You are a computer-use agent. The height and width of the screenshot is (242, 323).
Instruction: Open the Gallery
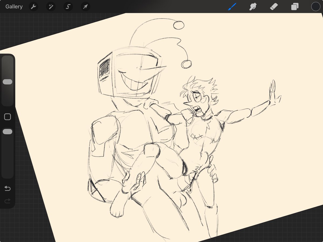(x=14, y=6)
